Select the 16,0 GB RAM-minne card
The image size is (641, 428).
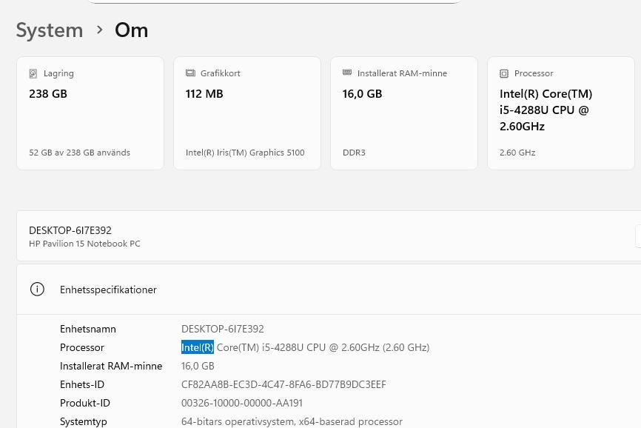[x=404, y=113]
